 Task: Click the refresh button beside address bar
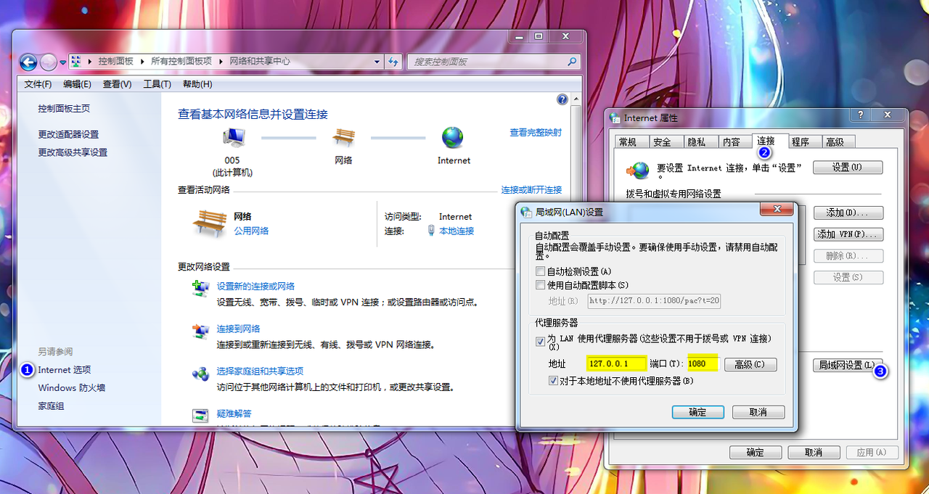click(x=394, y=62)
